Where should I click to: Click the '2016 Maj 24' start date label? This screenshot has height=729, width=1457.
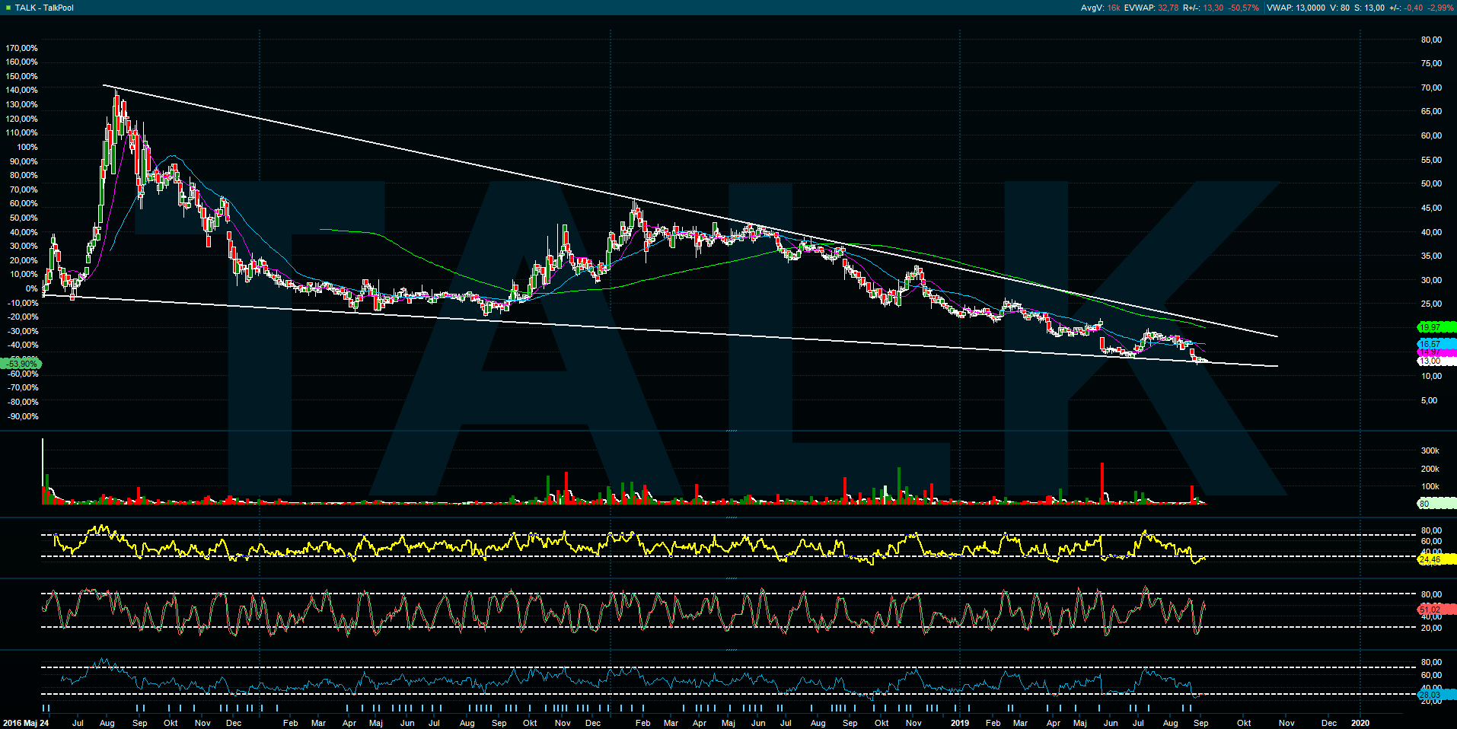pos(26,723)
